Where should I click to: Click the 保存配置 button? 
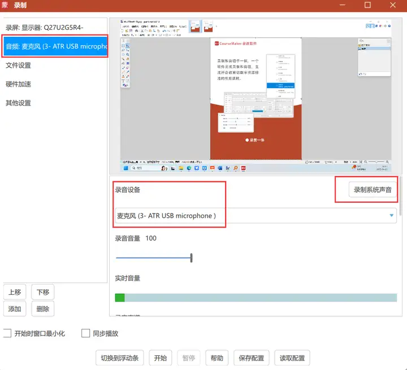click(x=251, y=358)
